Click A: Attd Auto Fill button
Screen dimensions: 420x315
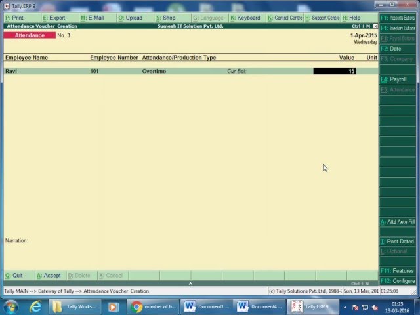(398, 222)
